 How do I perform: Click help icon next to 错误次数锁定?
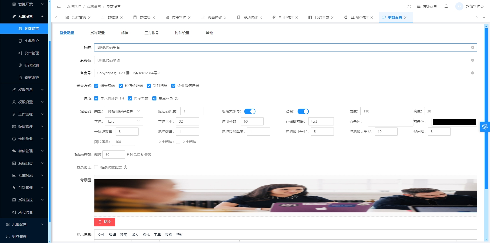(126, 168)
